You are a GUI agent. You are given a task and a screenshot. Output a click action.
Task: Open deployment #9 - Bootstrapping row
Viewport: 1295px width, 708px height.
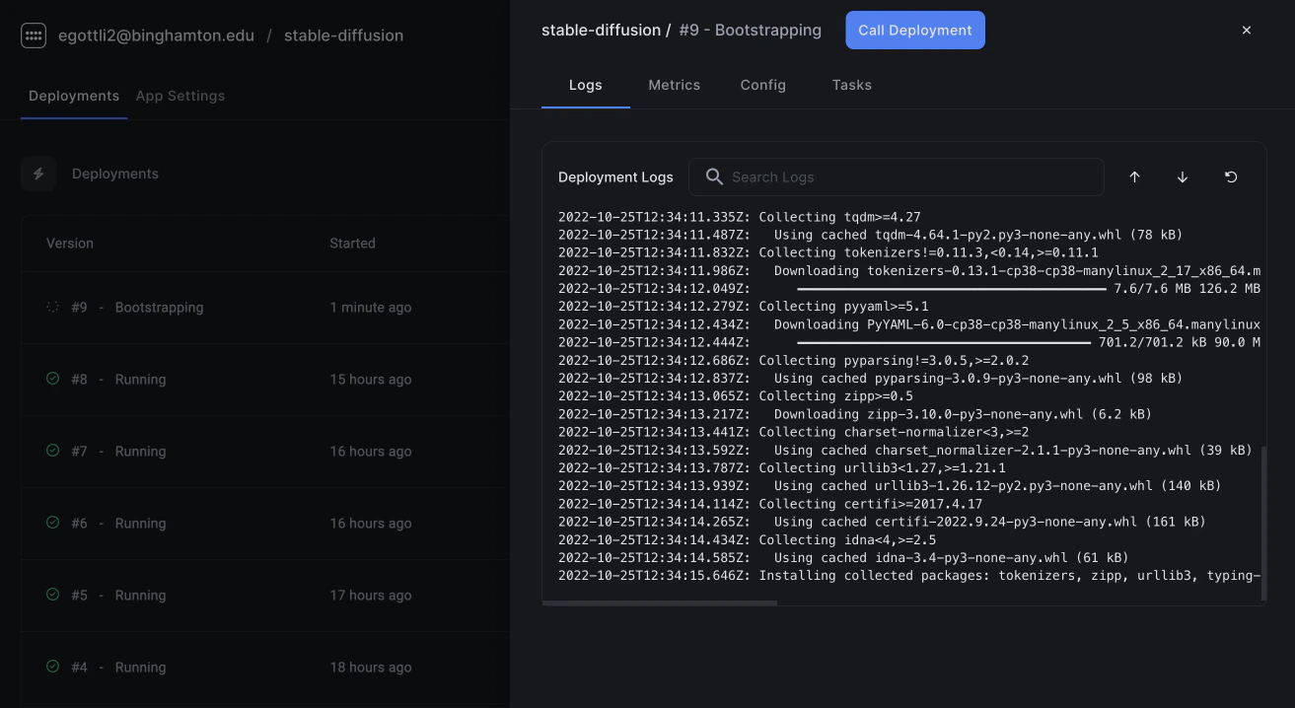pos(264,308)
